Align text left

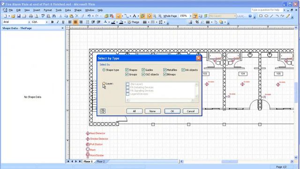(70, 22)
